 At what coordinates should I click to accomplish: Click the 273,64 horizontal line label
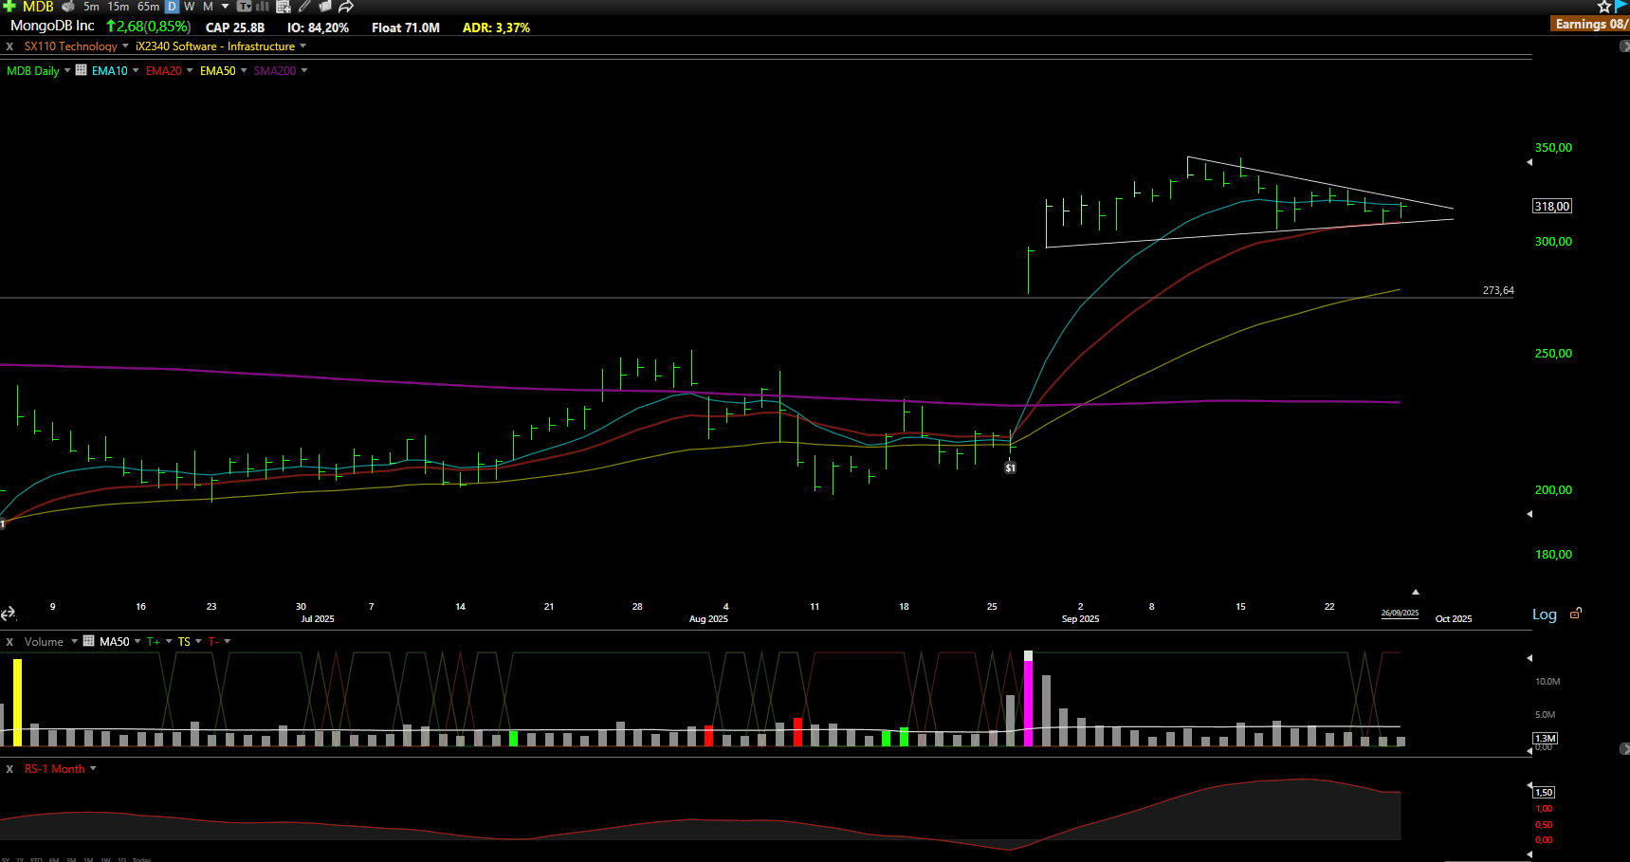tap(1498, 290)
